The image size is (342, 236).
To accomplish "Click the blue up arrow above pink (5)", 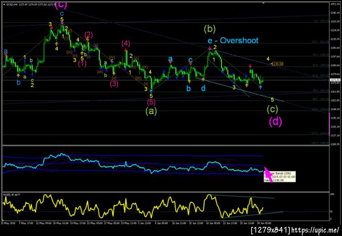I will coord(151,91).
